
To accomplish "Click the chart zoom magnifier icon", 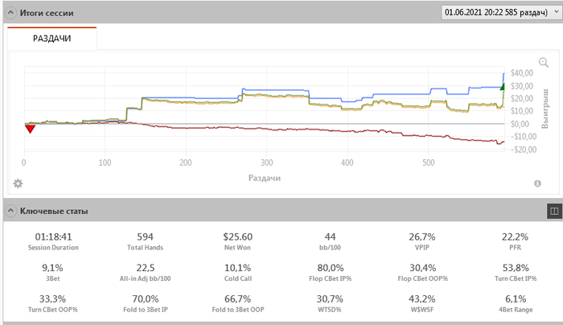I will (544, 63).
